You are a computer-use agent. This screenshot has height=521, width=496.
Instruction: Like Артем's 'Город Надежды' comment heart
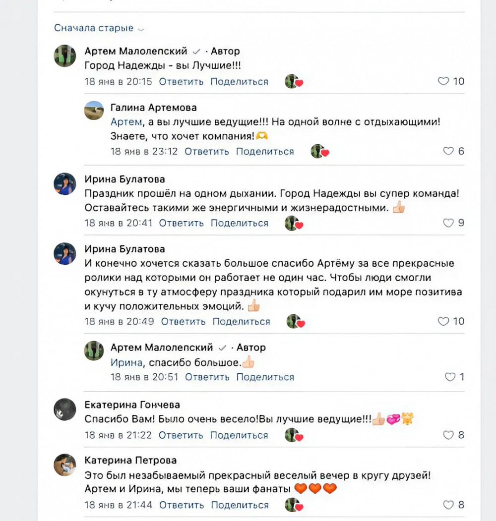(443, 81)
